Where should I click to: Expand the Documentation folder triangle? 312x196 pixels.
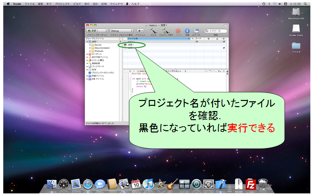tap(90, 48)
